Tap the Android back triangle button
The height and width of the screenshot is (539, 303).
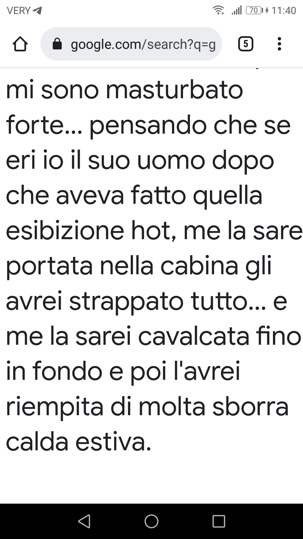(84, 521)
